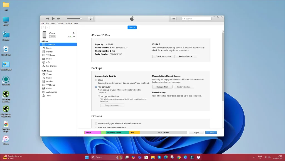Select the iPhone device tab
285x161 pixels.
coord(132,27)
